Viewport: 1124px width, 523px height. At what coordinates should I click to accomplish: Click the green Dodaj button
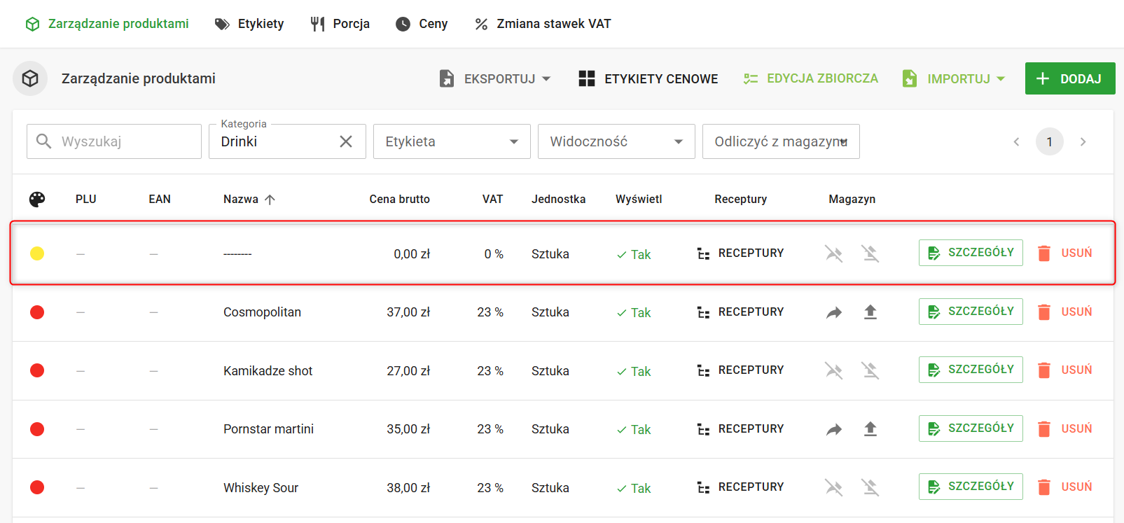(x=1069, y=78)
